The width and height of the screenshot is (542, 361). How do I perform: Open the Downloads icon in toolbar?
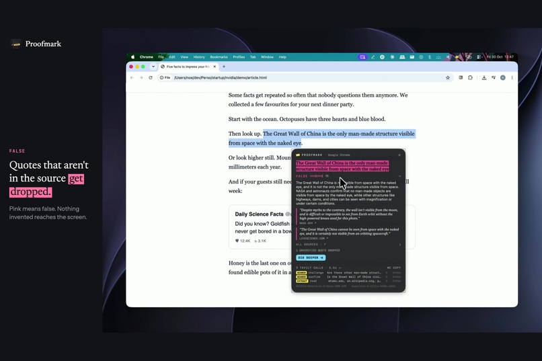484,78
